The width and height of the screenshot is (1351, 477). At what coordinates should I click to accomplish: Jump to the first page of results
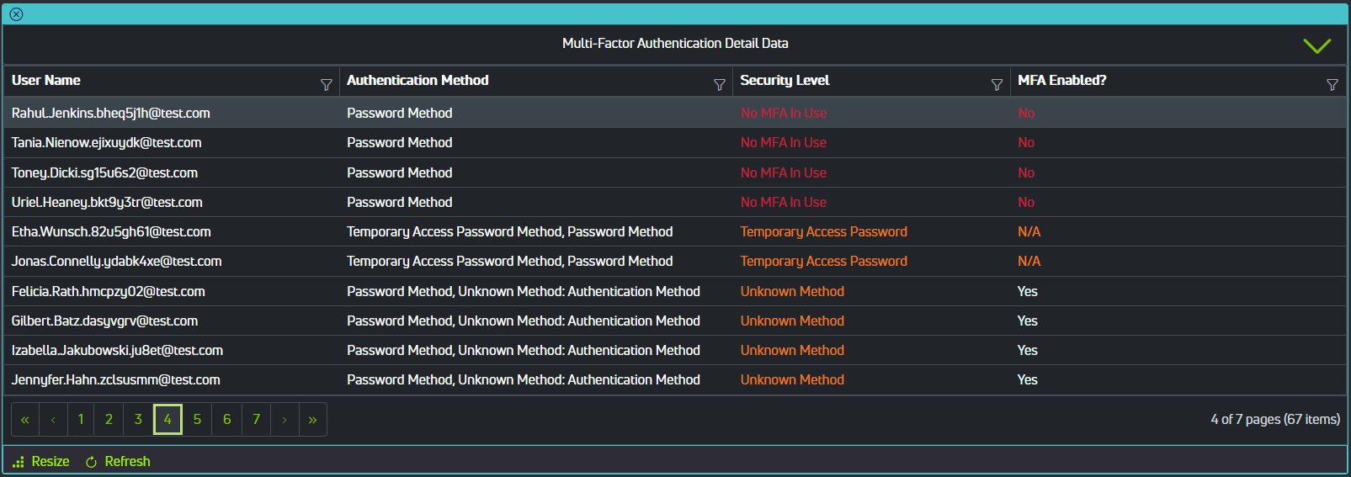click(x=25, y=420)
